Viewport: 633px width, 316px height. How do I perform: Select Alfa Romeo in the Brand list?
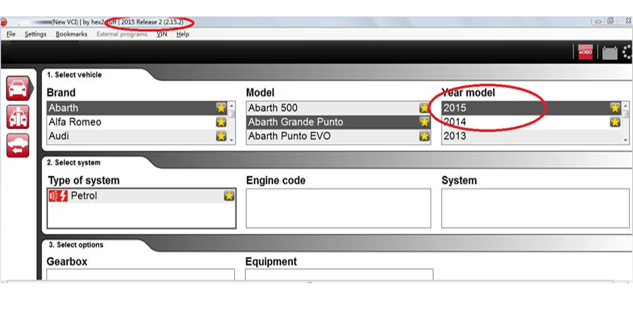coord(137,122)
